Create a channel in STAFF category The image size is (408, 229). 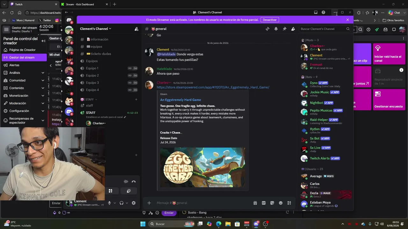point(136,100)
